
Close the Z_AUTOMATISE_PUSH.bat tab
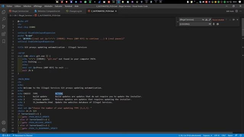click(x=116, y=11)
